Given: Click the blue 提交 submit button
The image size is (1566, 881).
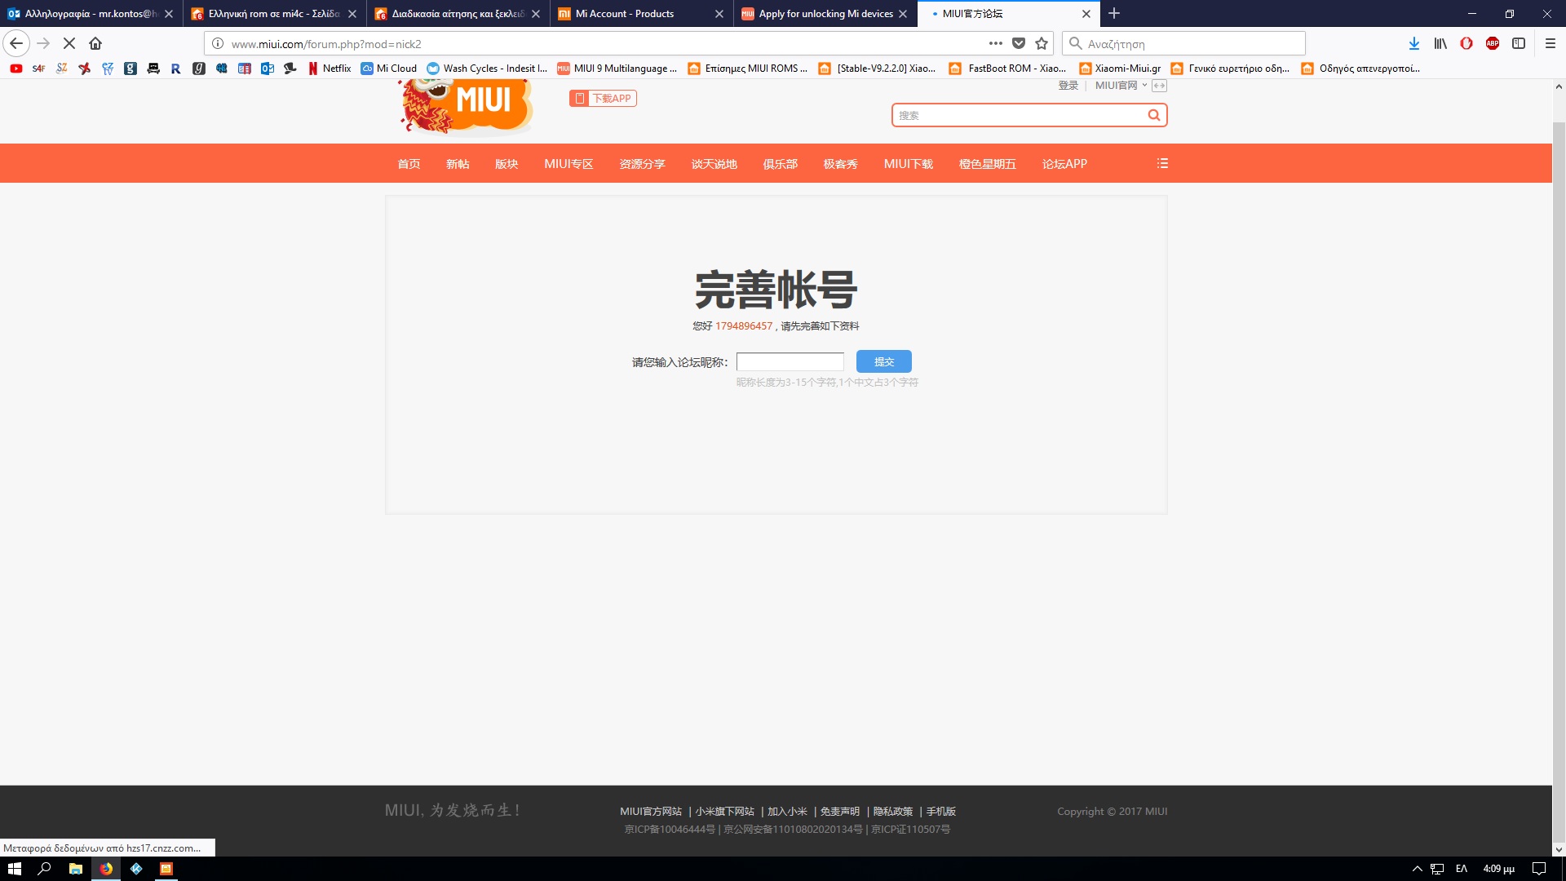Looking at the screenshot, I should point(883,361).
